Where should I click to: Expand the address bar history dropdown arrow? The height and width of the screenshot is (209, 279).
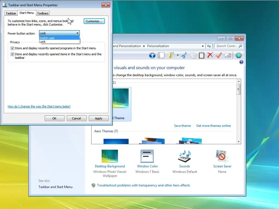point(203,46)
